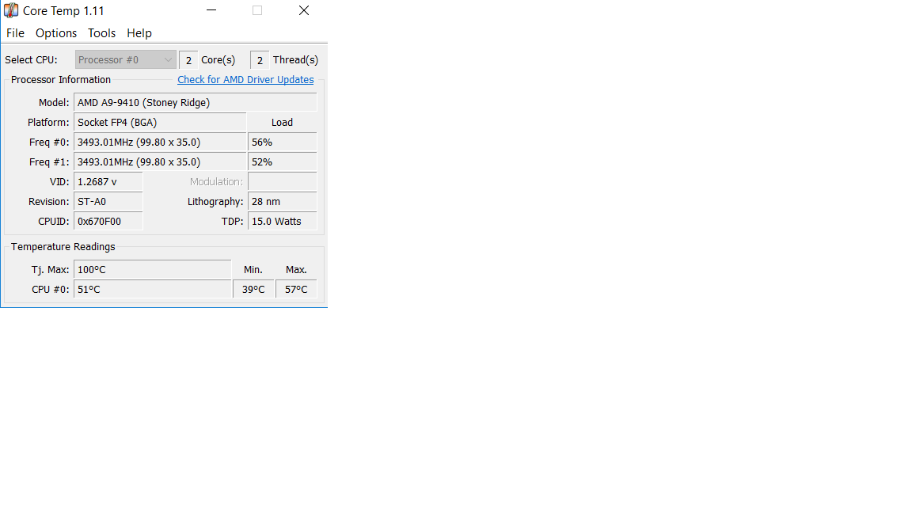
Task: Click the Tj. Max value 100°C
Action: click(x=152, y=269)
